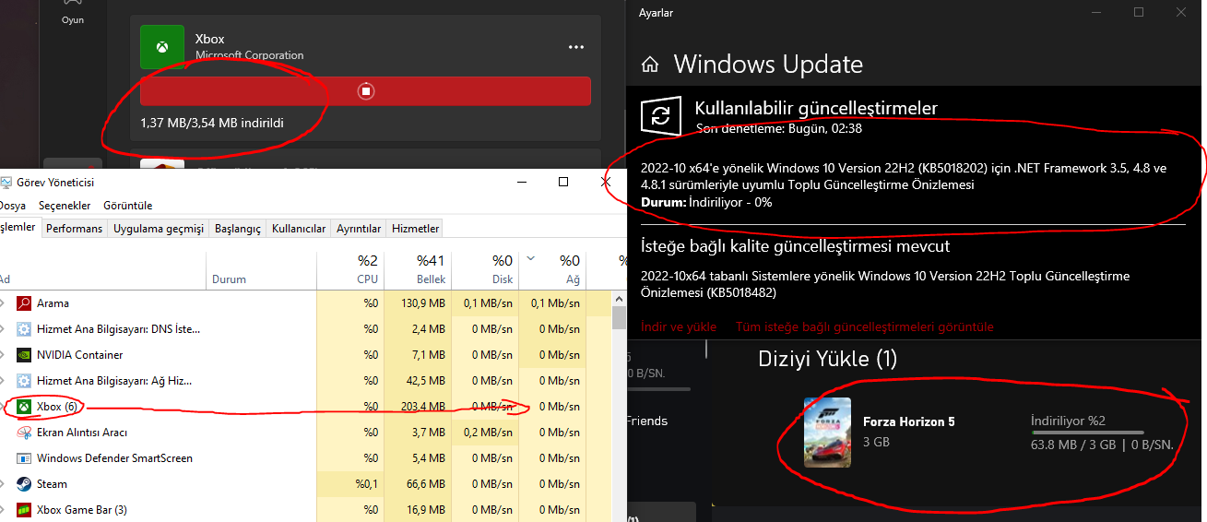Click the Ağ Hizmeti service gear icon
1207x522 pixels.
click(23, 381)
